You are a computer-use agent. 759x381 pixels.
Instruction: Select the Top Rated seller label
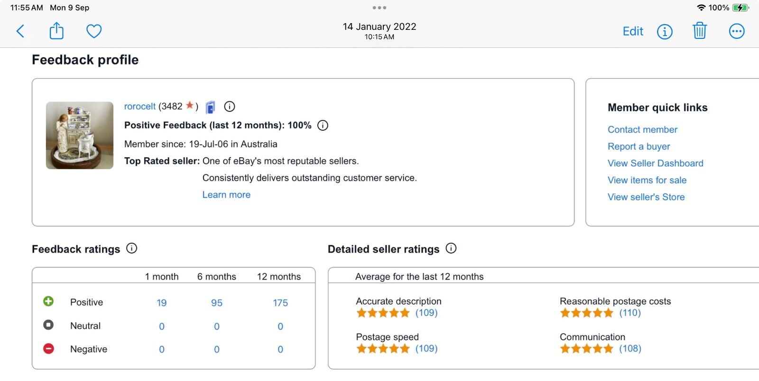pos(162,161)
